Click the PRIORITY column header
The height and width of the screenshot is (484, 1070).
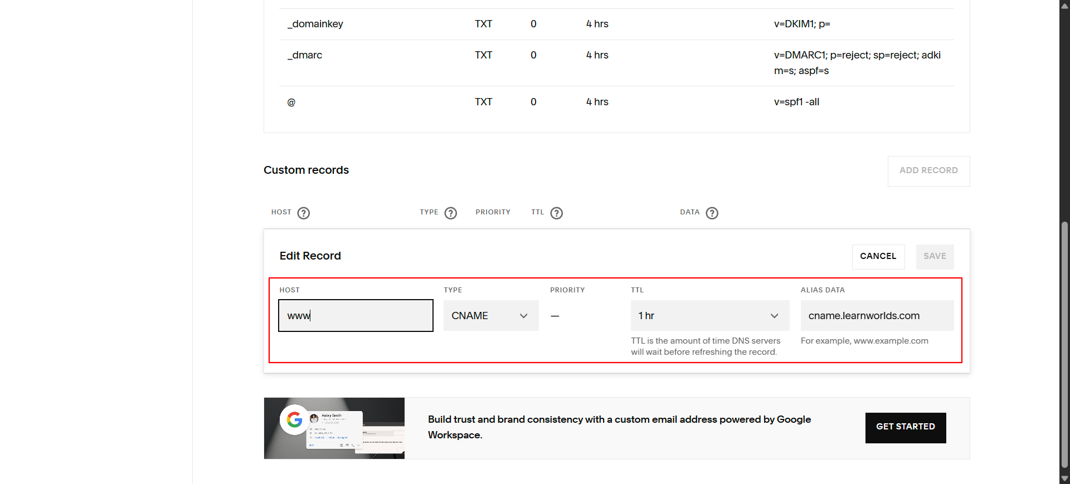493,212
